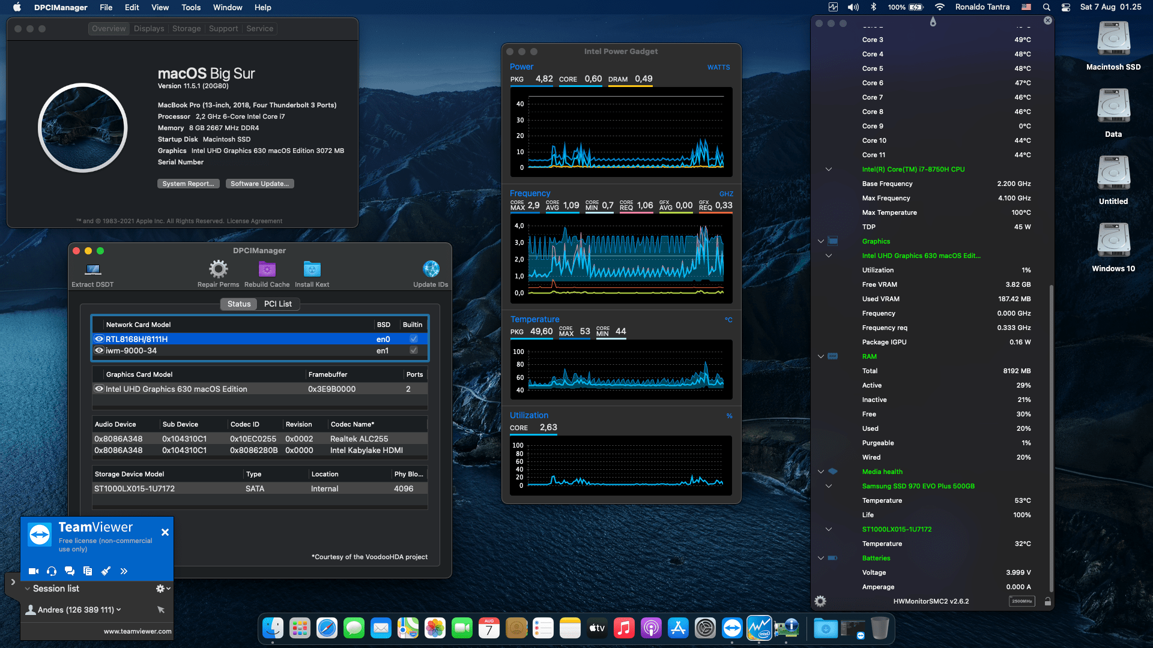Toggle eye icon for RTL8168H/8111H row

99,339
